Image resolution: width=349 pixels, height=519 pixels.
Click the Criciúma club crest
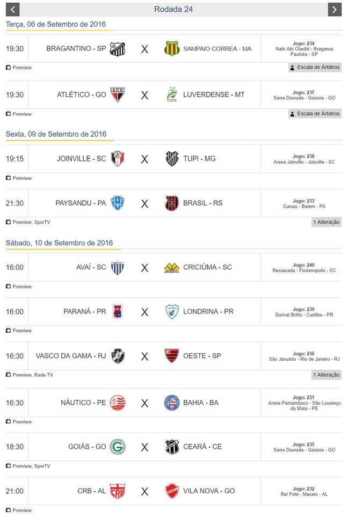(x=171, y=267)
